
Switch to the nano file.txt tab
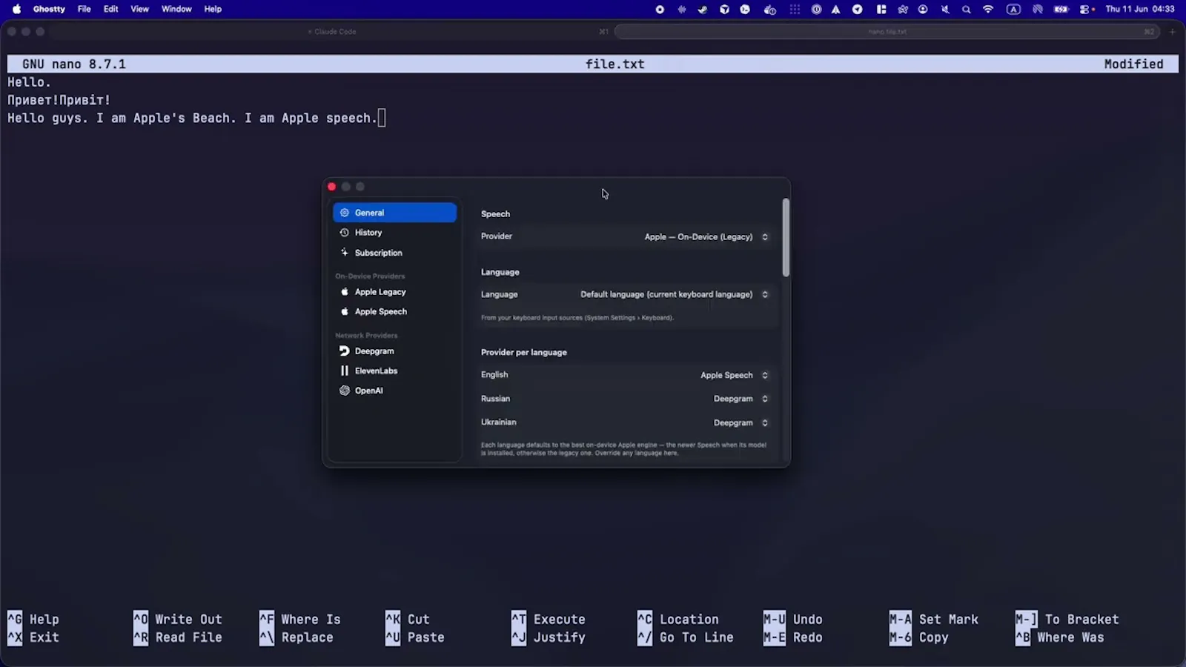click(x=887, y=32)
